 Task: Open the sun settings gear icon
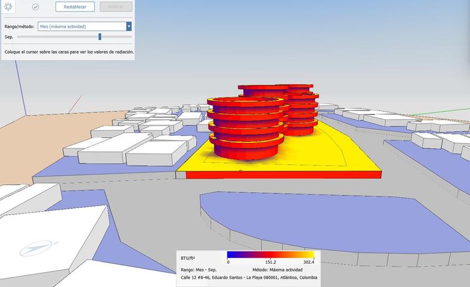click(x=8, y=7)
